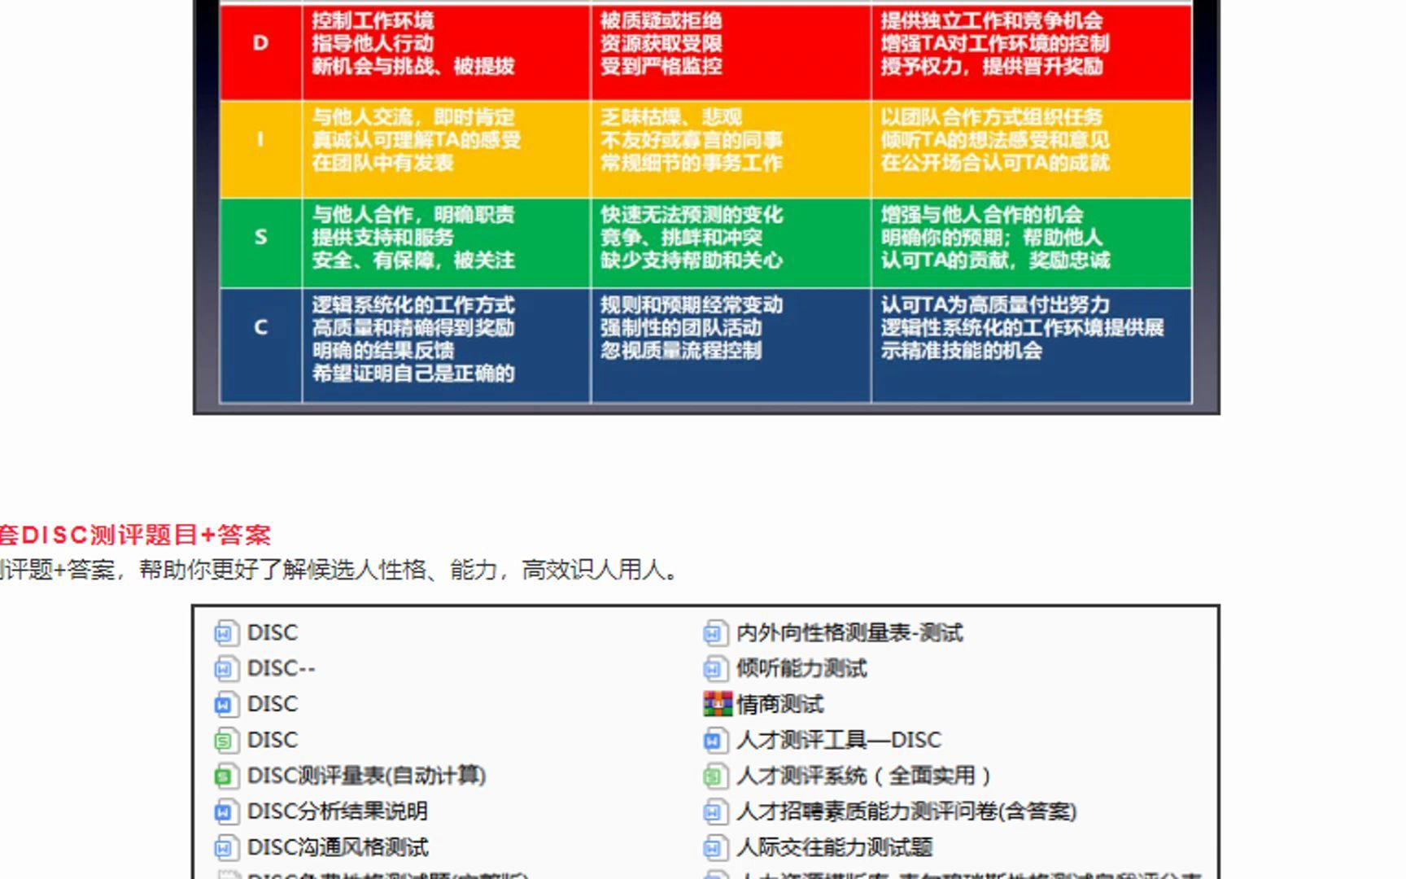The image size is (1406, 879).
Task: Click the document icon of 人才测评工具—DISC
Action: 715,741
